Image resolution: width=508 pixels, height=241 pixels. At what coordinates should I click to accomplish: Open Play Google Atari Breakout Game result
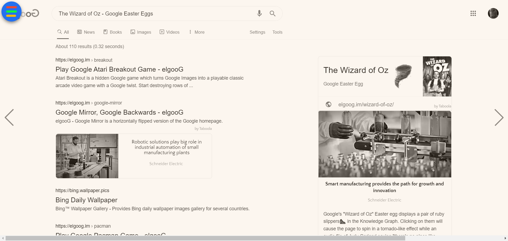point(119,69)
